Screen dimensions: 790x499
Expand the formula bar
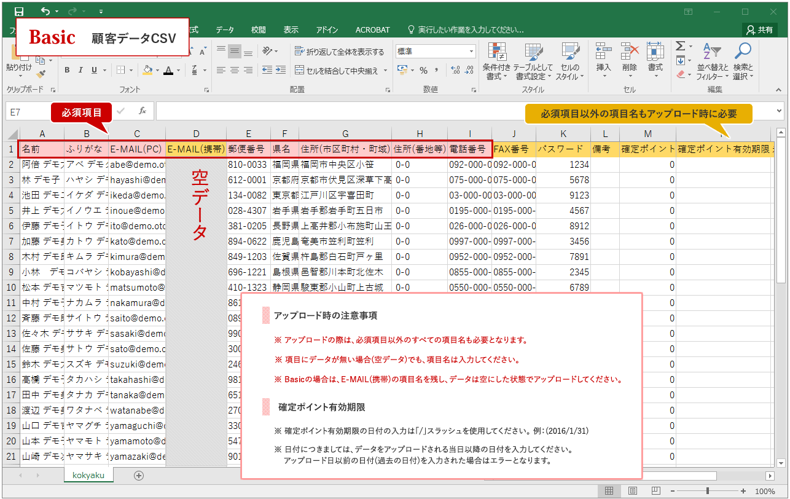(x=780, y=111)
